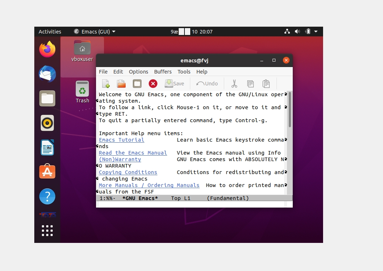Open the Options menu

[x=139, y=72]
